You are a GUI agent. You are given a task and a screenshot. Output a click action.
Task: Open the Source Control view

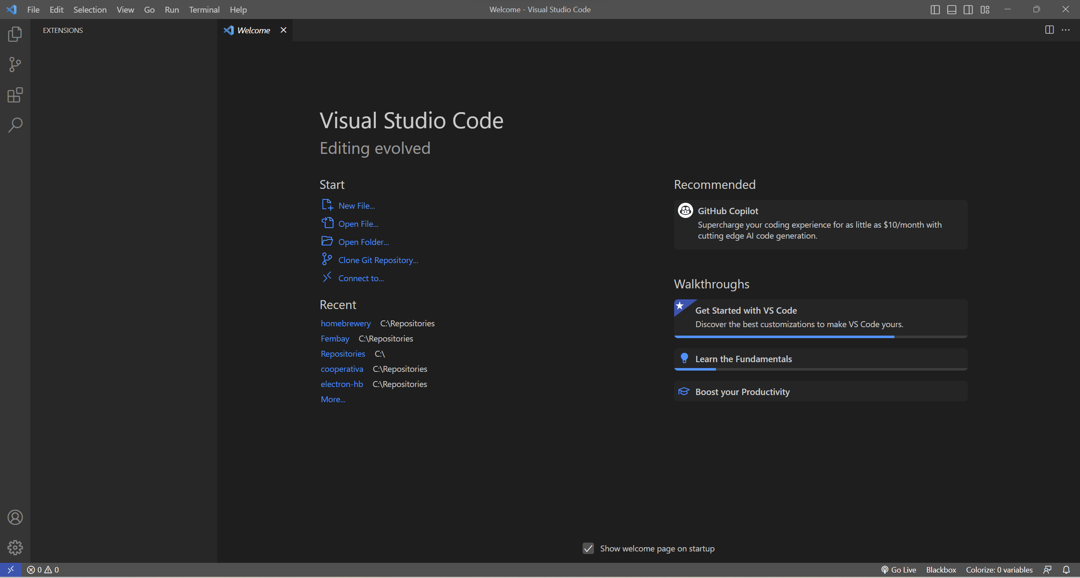tap(15, 65)
